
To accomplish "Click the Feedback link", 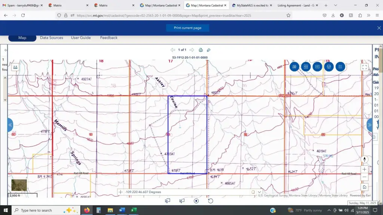I will pyautogui.click(x=108, y=38).
